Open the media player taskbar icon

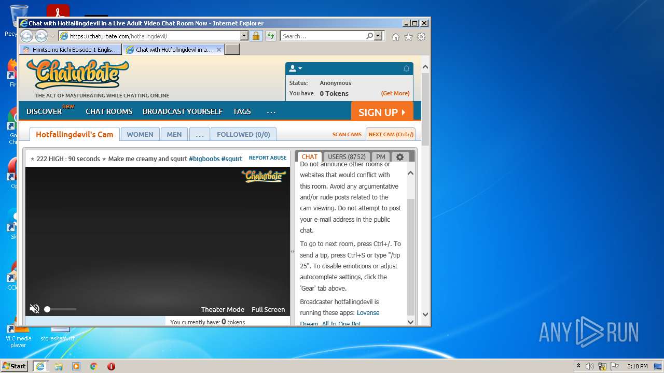coord(76,366)
